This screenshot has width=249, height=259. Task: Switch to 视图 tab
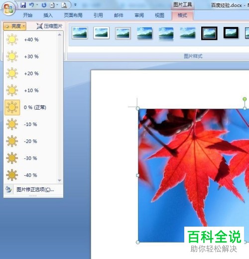159,15
